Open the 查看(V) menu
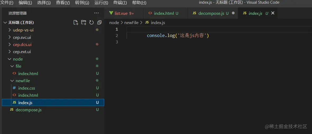 [x=63, y=3]
